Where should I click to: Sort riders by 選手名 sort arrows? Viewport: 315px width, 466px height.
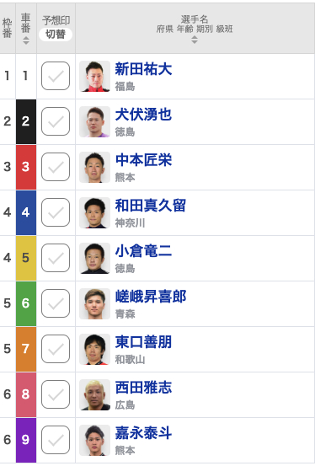[195, 40]
